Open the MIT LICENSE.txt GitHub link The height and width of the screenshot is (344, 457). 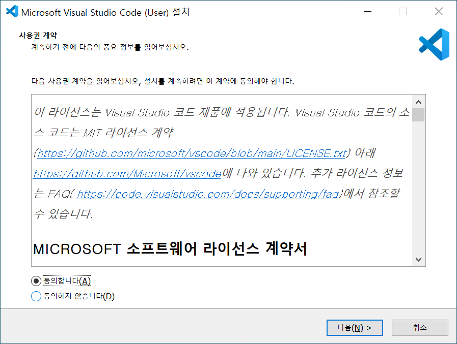pos(192,153)
